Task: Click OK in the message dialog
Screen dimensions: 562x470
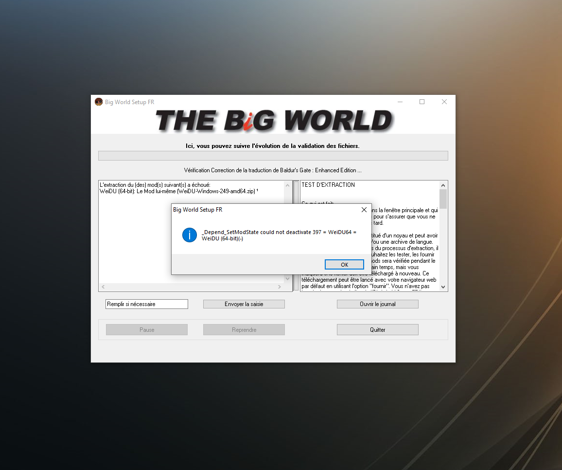Action: coord(344,264)
